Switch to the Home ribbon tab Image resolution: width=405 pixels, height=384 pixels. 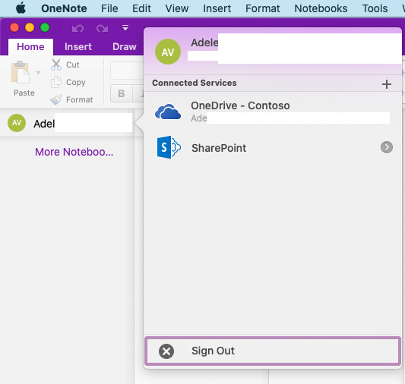(x=30, y=47)
